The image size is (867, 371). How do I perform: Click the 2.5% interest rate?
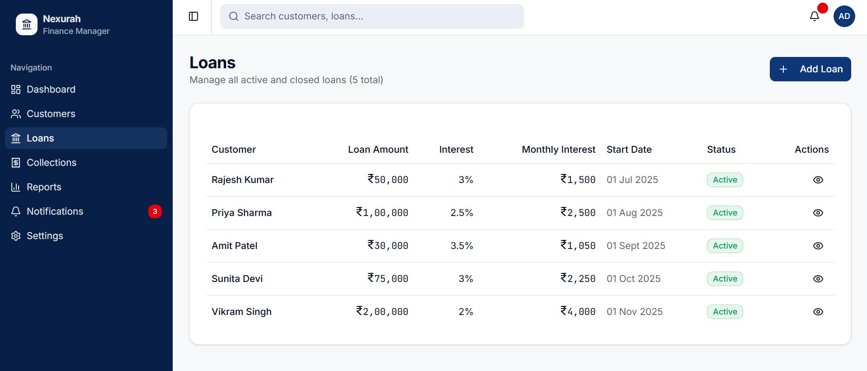(462, 213)
